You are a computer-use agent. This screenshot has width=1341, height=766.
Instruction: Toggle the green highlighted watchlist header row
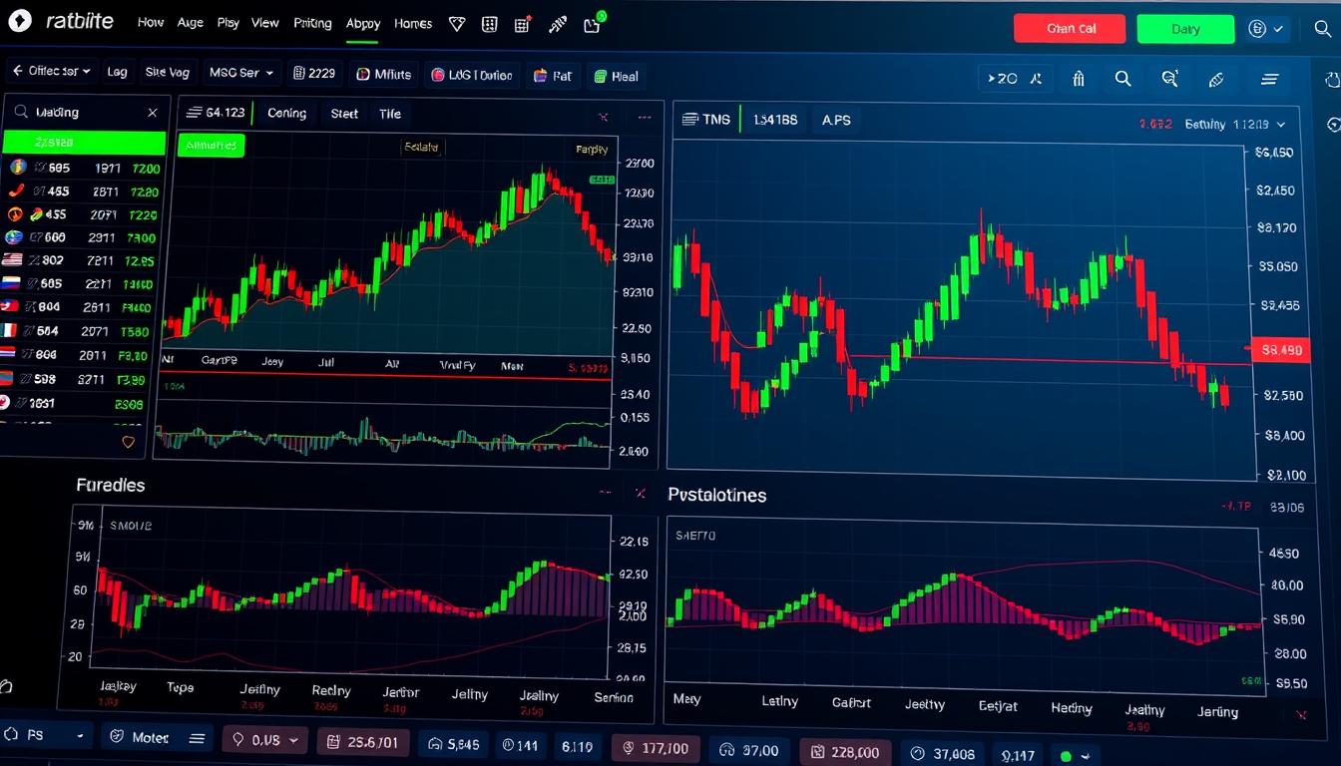coord(84,143)
